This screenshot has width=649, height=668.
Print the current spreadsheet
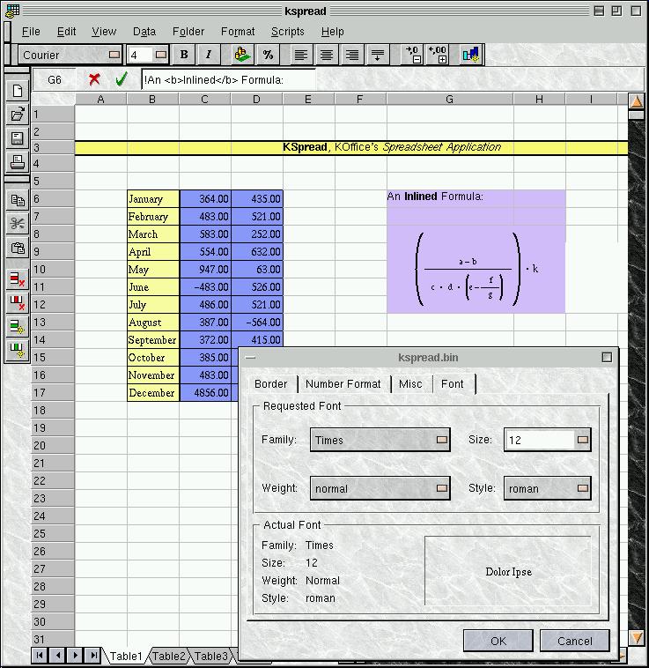(17, 162)
